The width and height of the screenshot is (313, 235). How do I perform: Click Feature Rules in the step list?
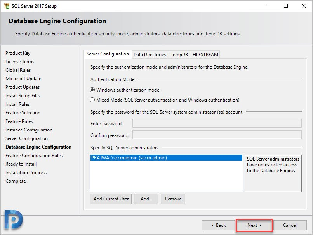pos(19,121)
